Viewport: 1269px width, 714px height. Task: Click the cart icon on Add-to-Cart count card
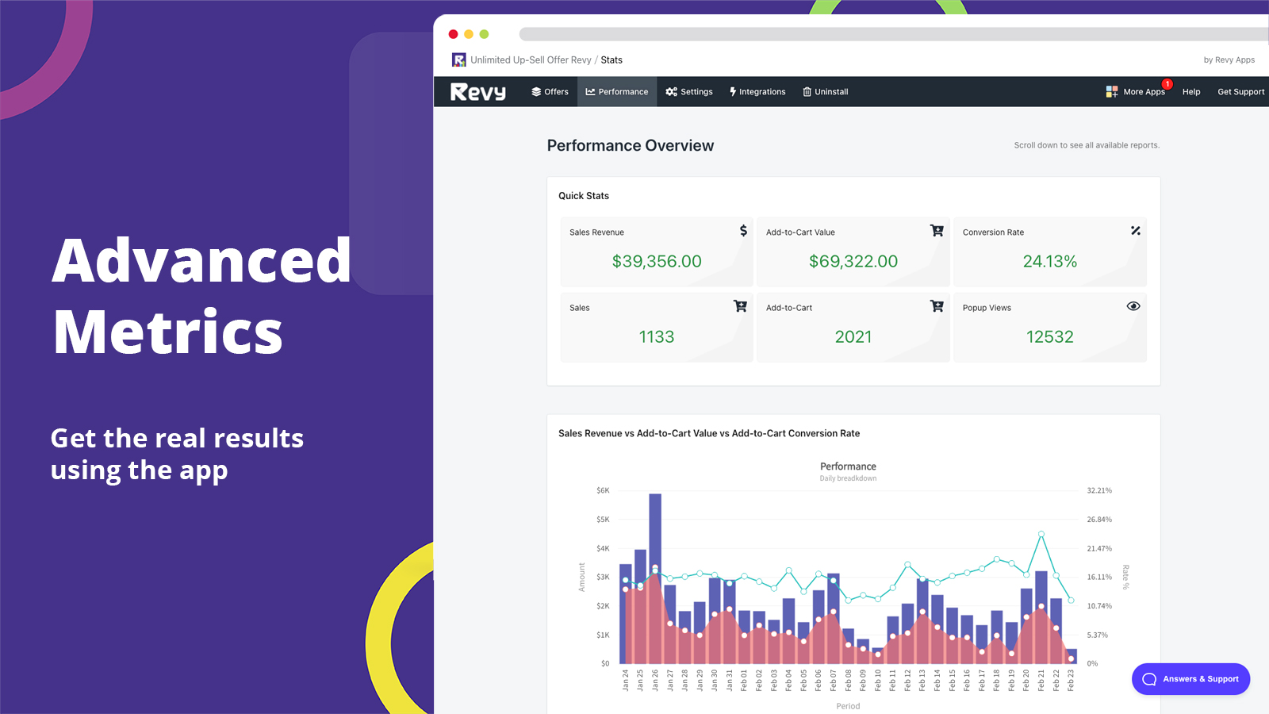(x=937, y=305)
